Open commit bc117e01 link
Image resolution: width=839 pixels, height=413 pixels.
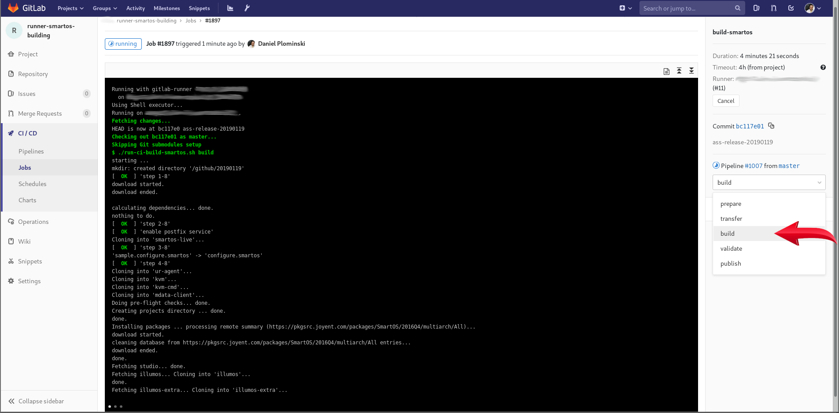[750, 126]
